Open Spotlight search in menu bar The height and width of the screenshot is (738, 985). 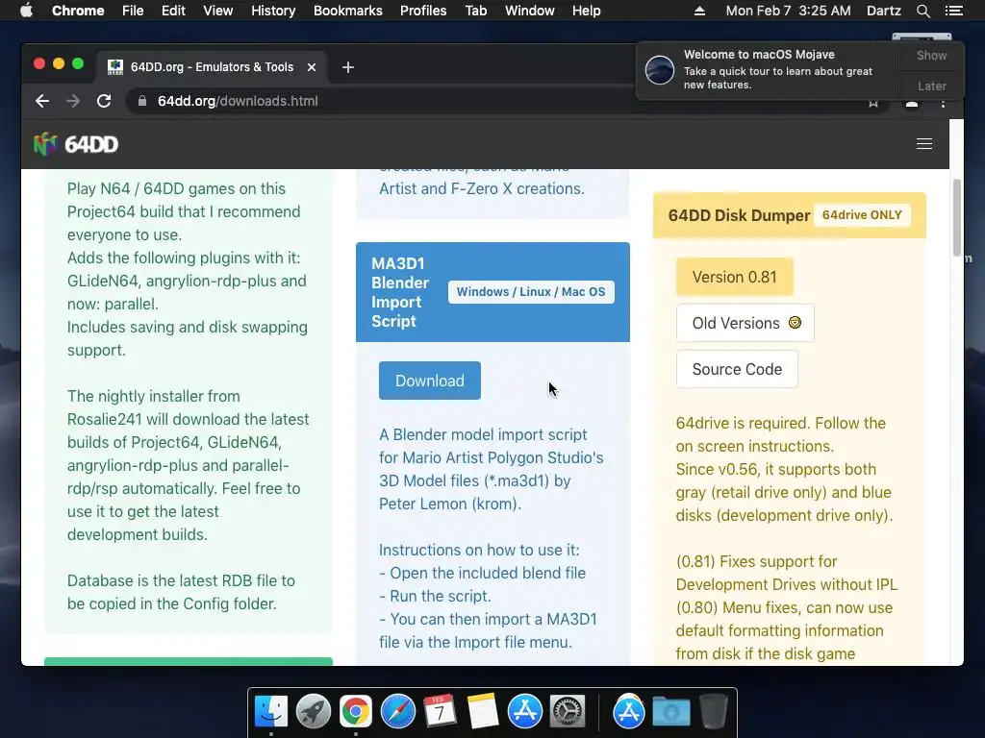(922, 11)
